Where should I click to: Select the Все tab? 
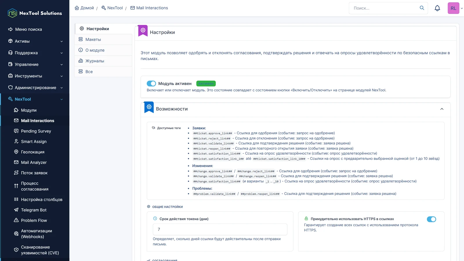103,72
